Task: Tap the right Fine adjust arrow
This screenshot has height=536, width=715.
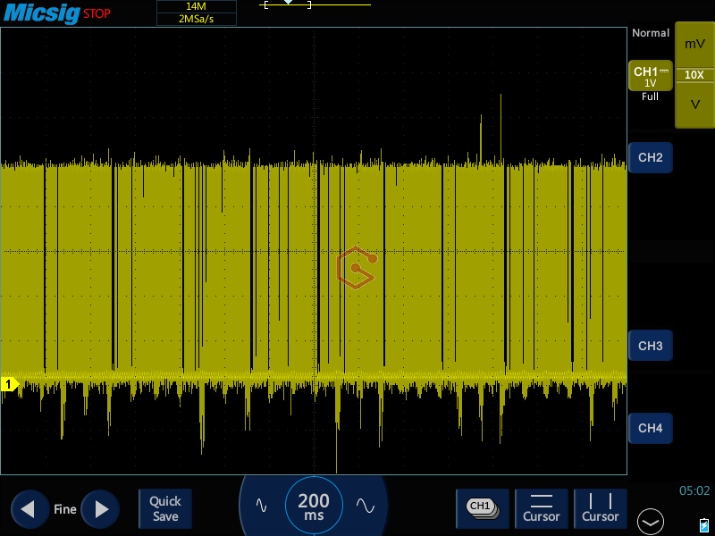Action: tap(100, 509)
